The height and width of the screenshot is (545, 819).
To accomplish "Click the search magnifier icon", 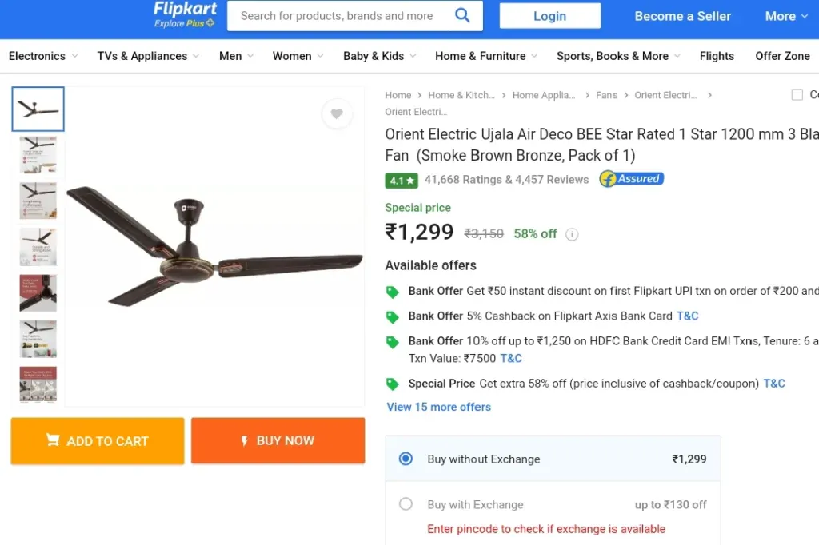I will tap(462, 15).
